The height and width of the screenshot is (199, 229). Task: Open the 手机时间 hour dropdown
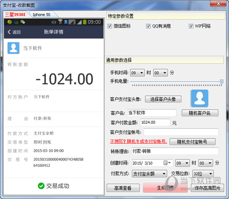137,73
